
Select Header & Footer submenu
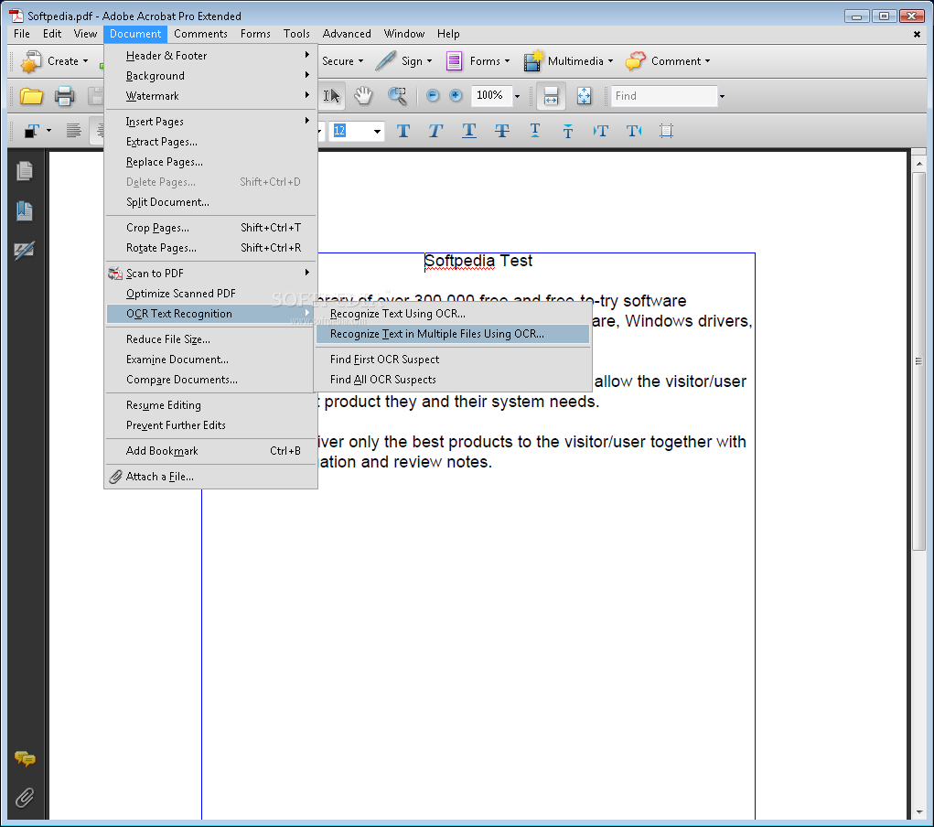point(211,56)
